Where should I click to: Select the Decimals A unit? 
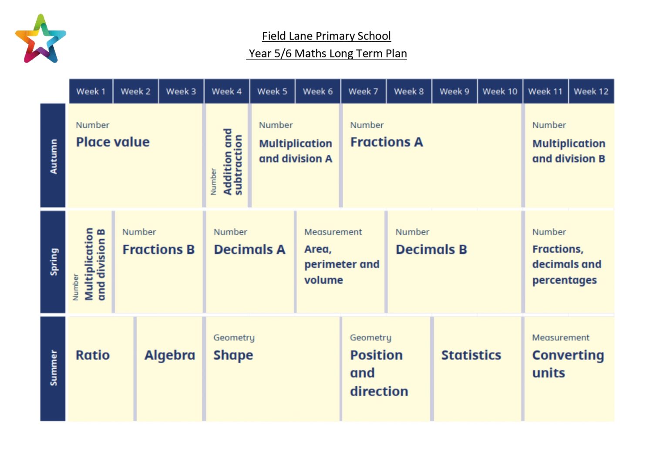click(x=250, y=262)
